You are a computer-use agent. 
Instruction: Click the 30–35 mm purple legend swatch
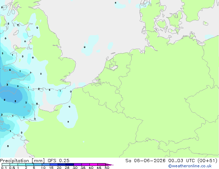point(77,165)
